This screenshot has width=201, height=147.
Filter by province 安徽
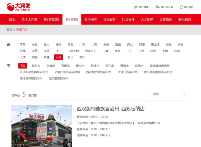(x=34, y=45)
